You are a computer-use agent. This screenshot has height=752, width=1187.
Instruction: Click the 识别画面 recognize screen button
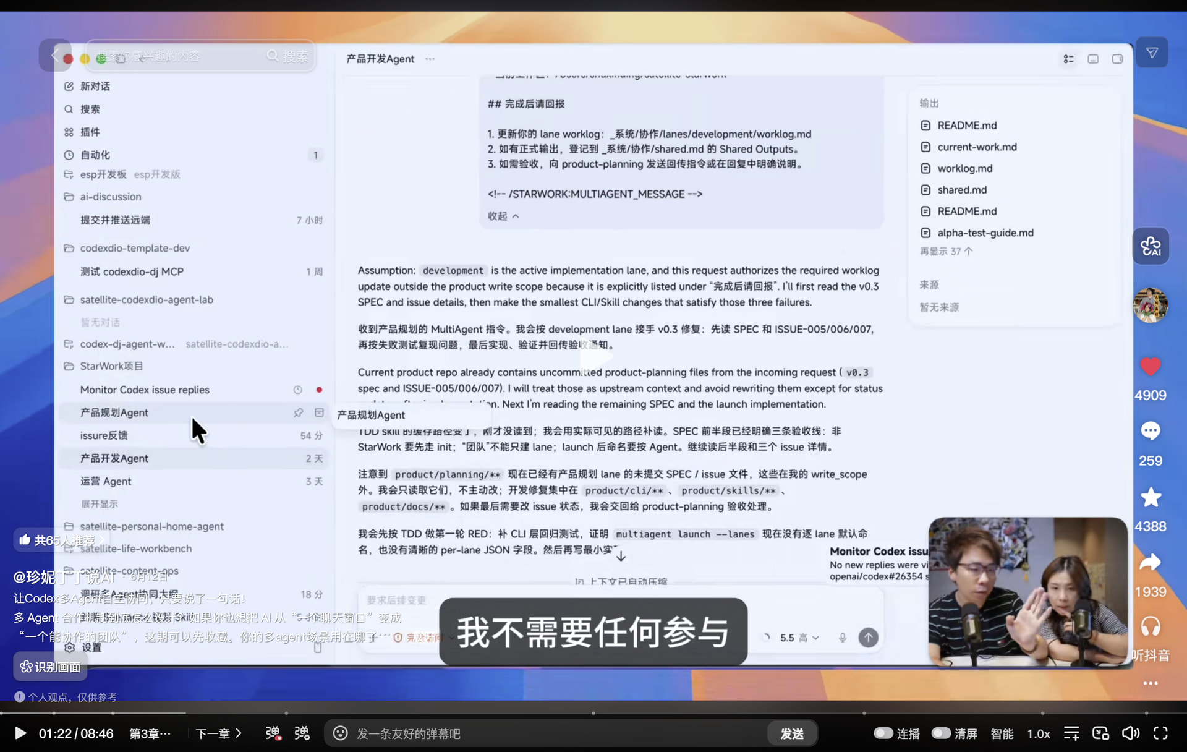click(x=50, y=667)
